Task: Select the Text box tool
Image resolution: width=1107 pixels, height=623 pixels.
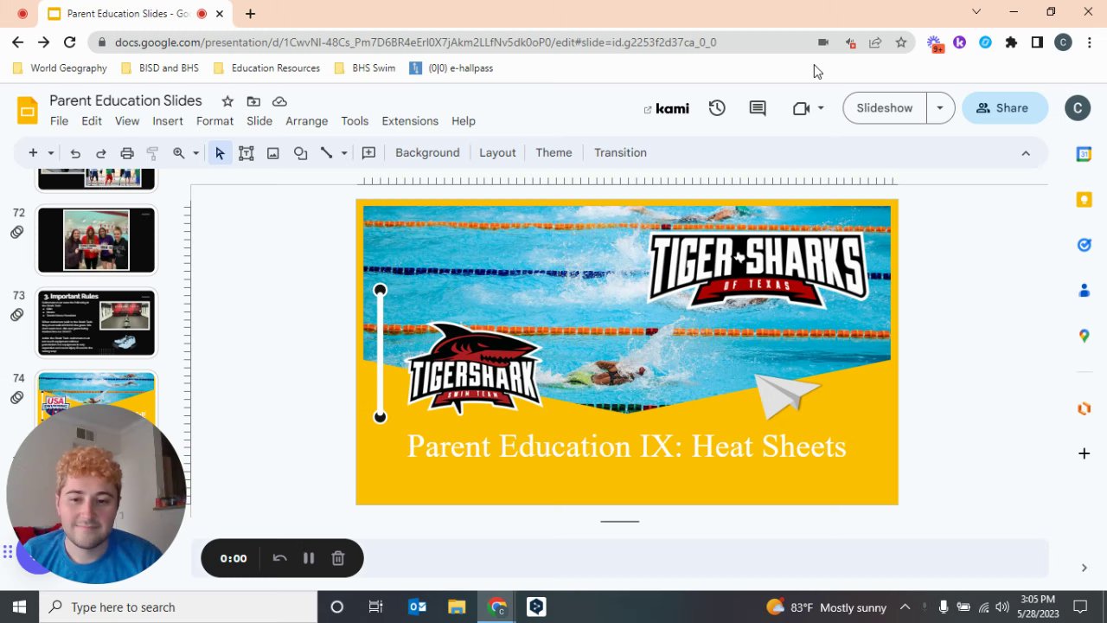Action: click(x=246, y=153)
